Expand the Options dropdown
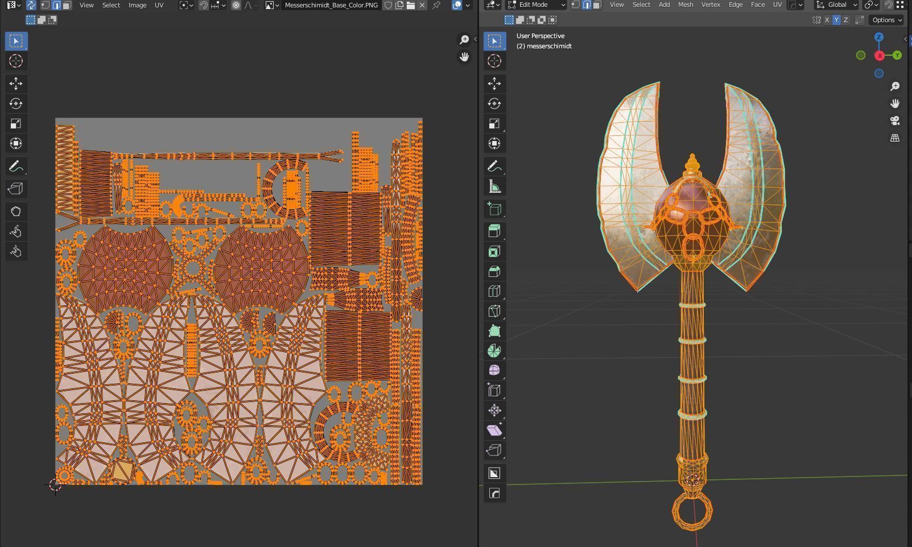The width and height of the screenshot is (912, 547). click(x=888, y=20)
